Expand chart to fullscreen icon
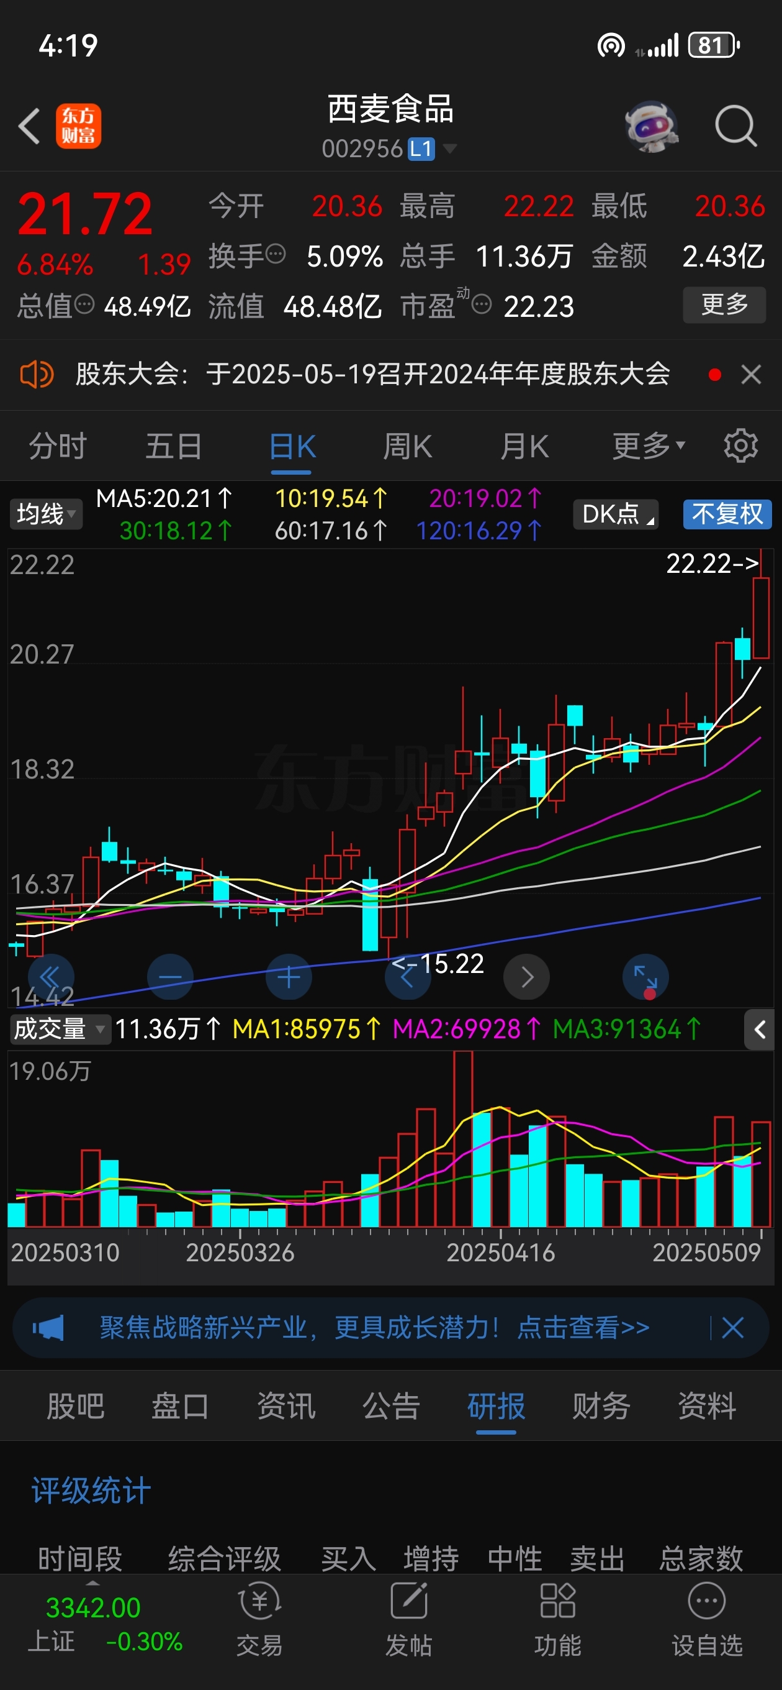Viewport: 782px width, 1690px height. [x=645, y=977]
